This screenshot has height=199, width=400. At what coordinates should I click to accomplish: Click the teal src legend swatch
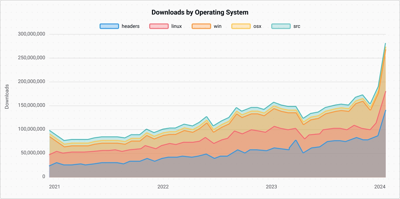coord(281,26)
